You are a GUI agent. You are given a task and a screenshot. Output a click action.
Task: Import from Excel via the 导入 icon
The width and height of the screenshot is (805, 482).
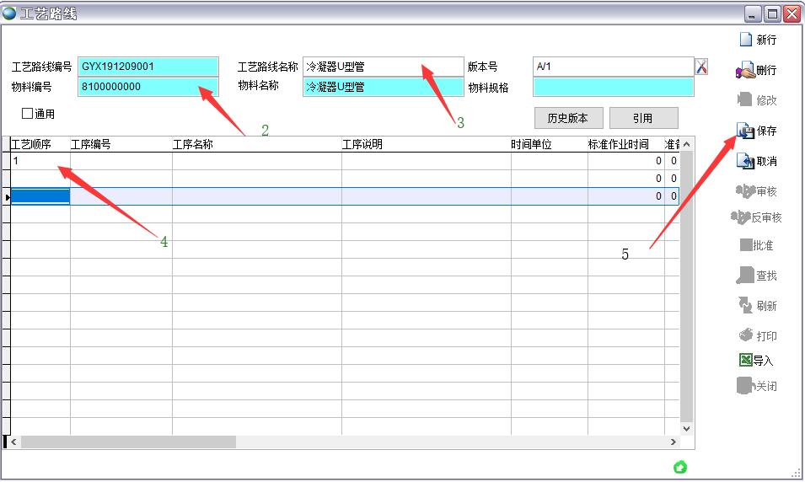745,361
